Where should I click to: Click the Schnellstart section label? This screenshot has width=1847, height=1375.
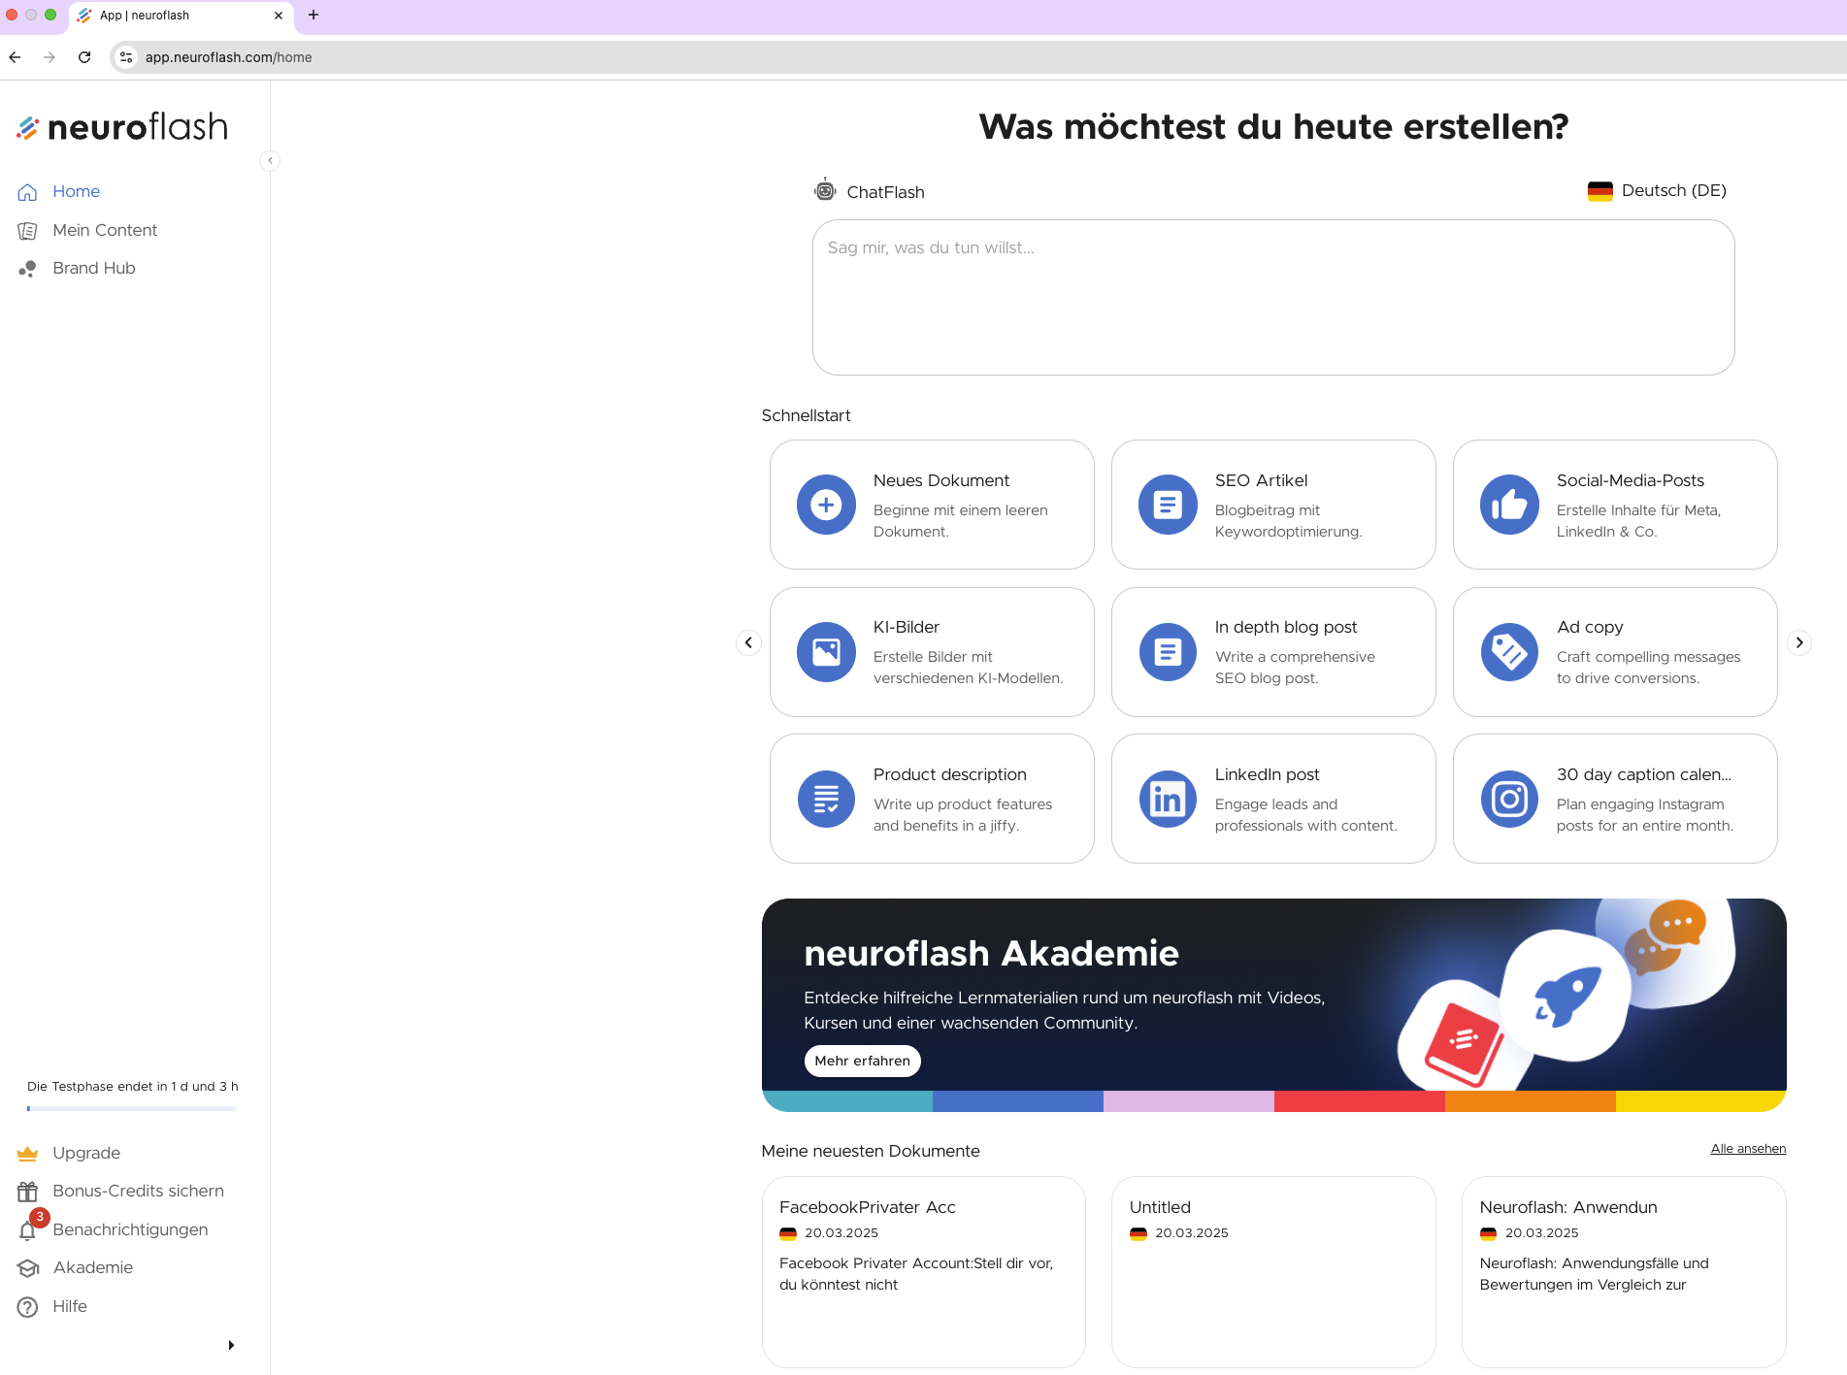click(806, 415)
